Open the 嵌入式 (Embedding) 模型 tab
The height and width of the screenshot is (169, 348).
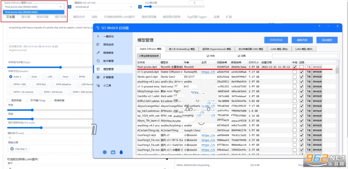pos(182,49)
